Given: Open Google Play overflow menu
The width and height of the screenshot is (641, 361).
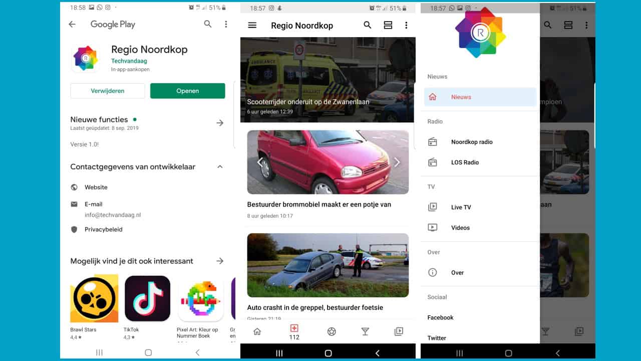Looking at the screenshot, I should pyautogui.click(x=226, y=24).
